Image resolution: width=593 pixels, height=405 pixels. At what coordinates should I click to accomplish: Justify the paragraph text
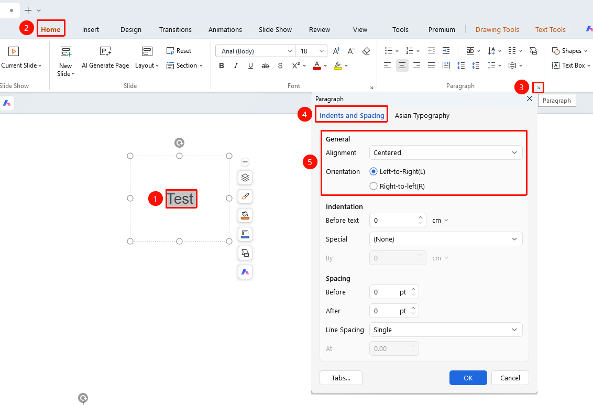pyautogui.click(x=432, y=65)
